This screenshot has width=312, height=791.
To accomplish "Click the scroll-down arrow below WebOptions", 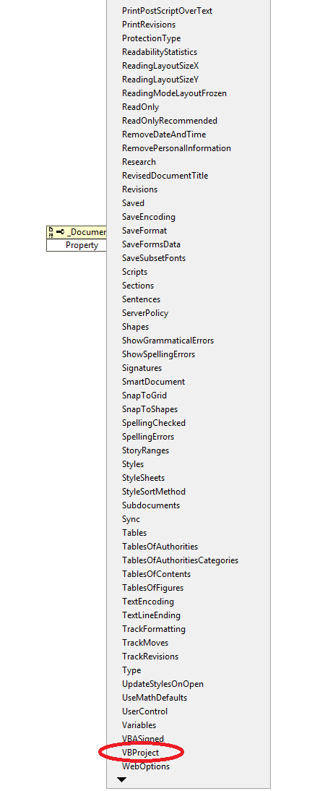I will 121,780.
